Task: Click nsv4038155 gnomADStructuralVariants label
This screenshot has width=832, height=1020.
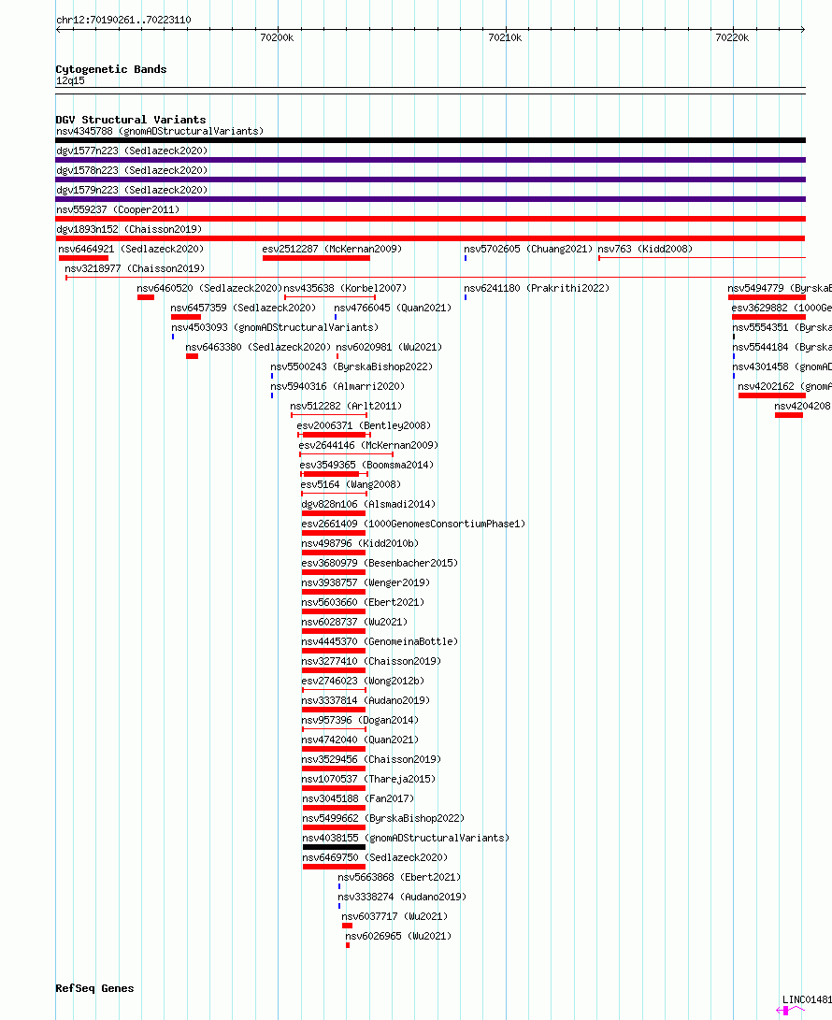Action: [406, 838]
